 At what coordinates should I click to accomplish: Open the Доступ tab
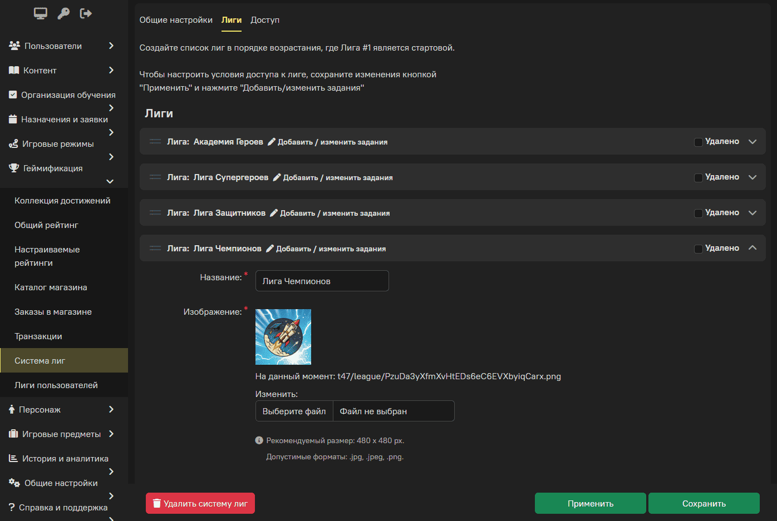pos(265,20)
